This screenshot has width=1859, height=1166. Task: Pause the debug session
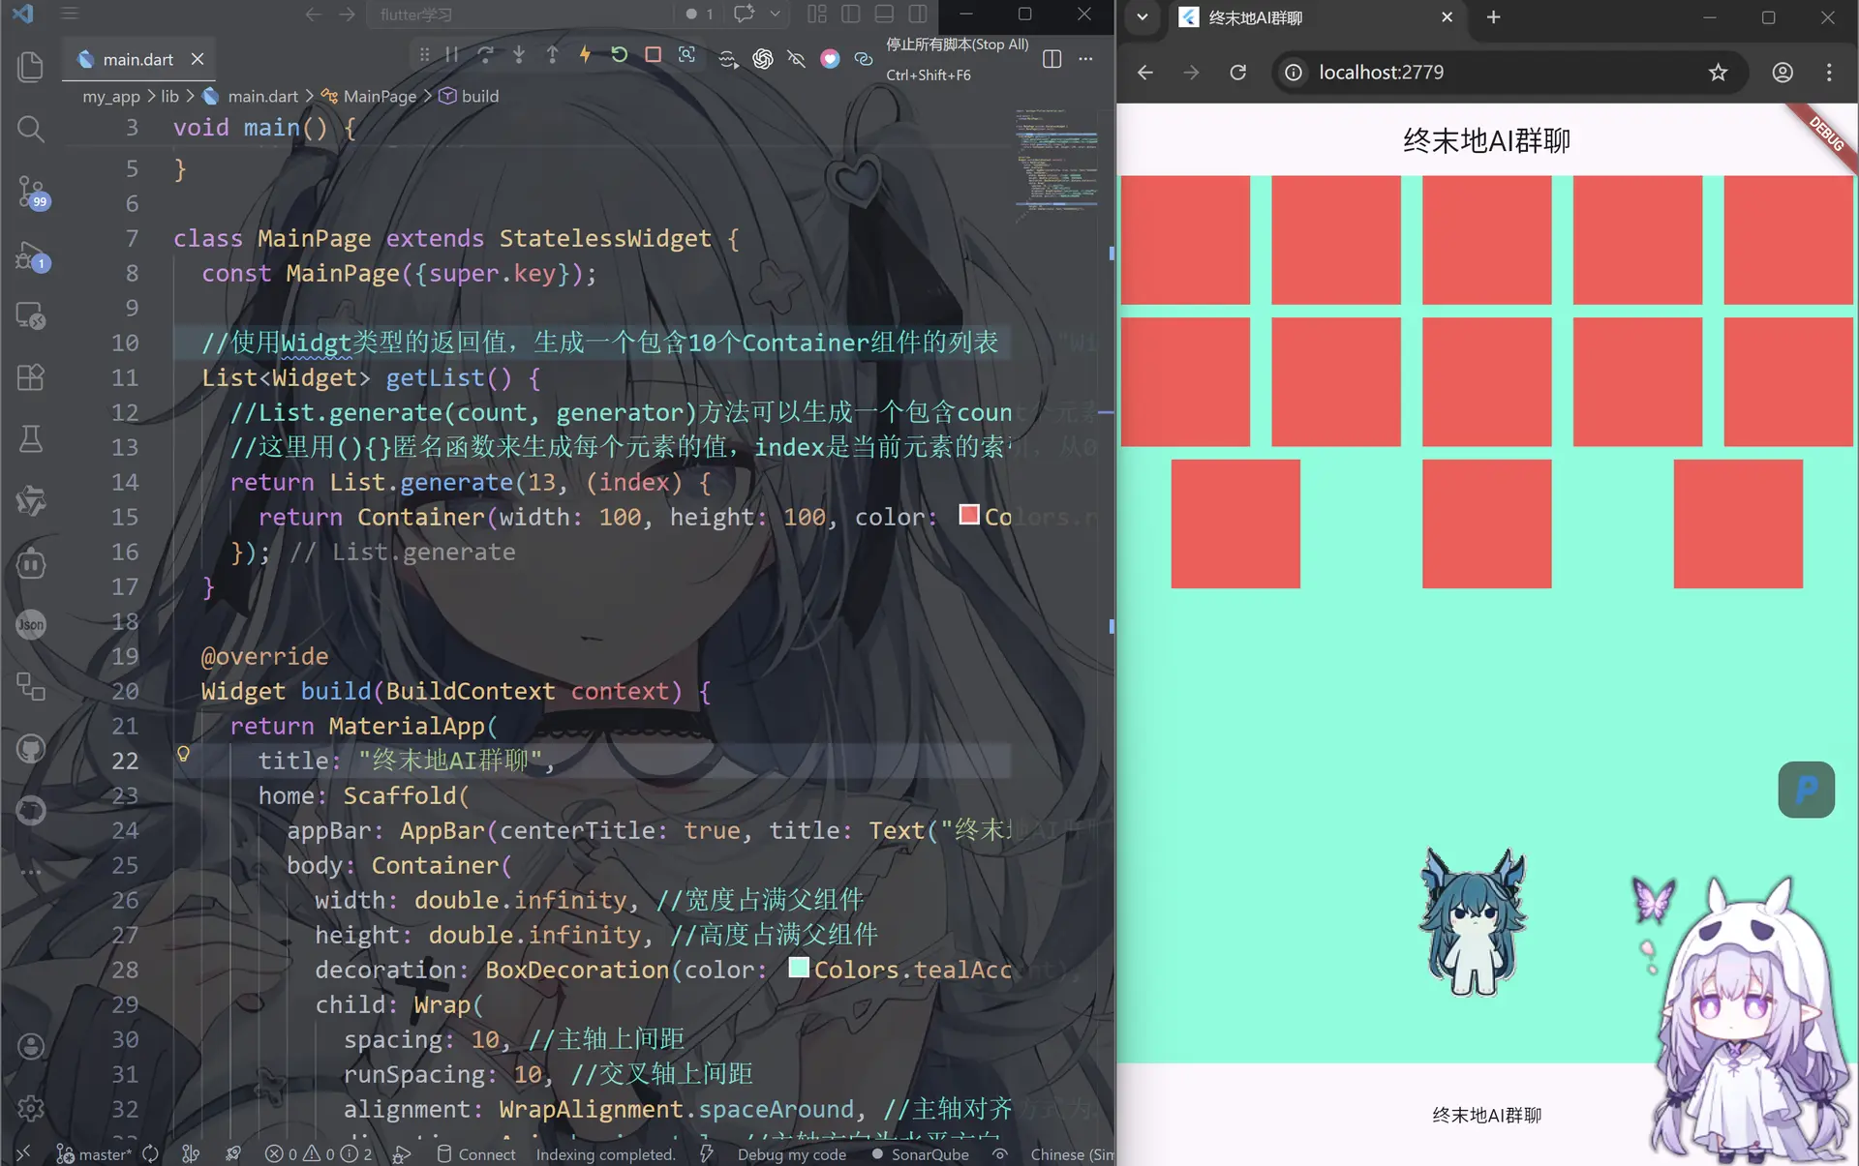(452, 55)
